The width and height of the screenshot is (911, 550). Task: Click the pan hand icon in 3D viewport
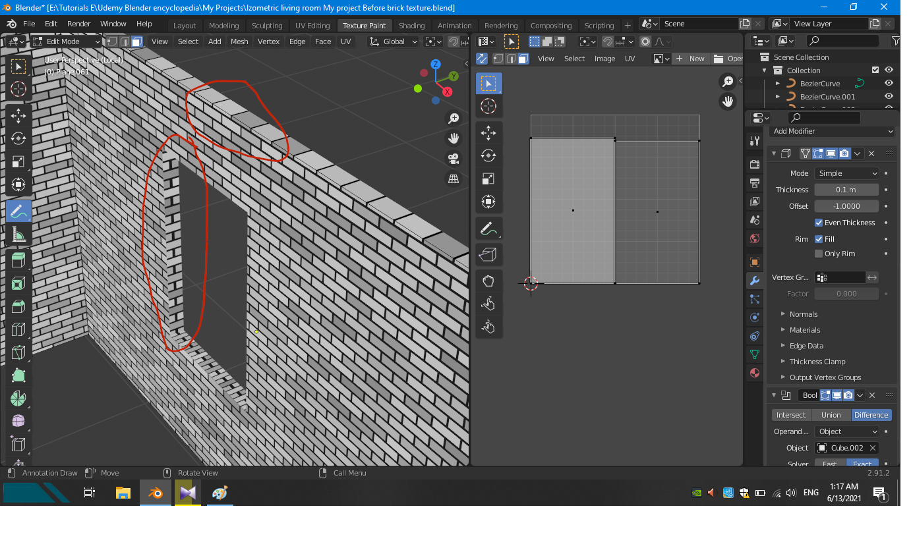(454, 138)
